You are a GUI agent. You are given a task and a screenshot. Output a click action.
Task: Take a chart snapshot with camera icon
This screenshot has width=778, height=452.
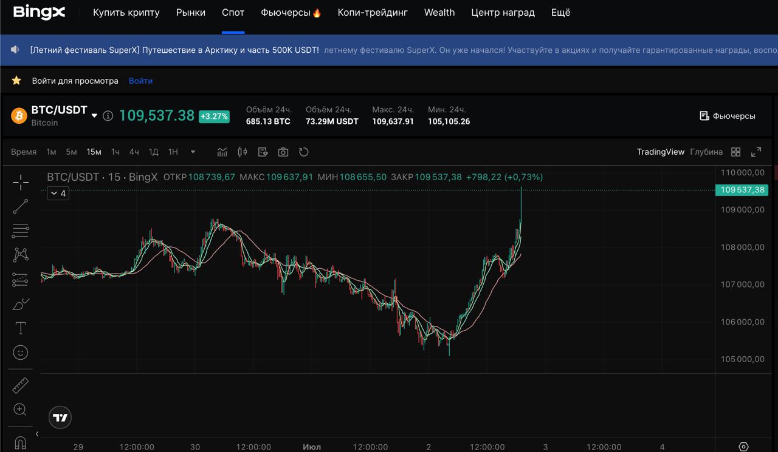pos(283,152)
